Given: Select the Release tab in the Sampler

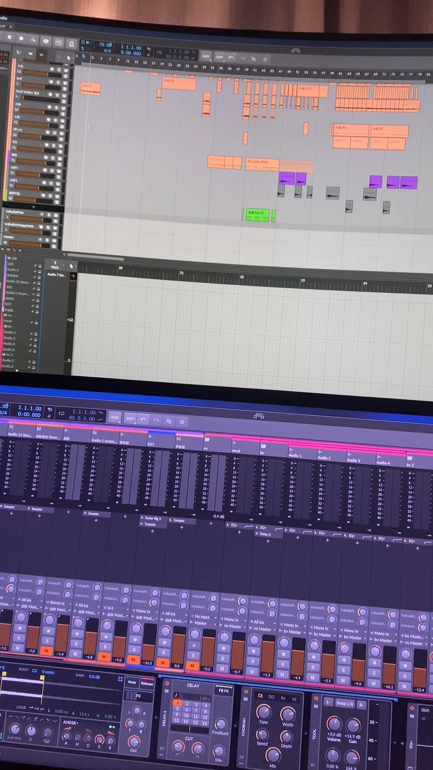Looking at the screenshot, I should 147,683.
